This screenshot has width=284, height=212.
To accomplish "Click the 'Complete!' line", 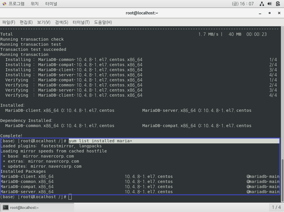I will pos(11,136).
